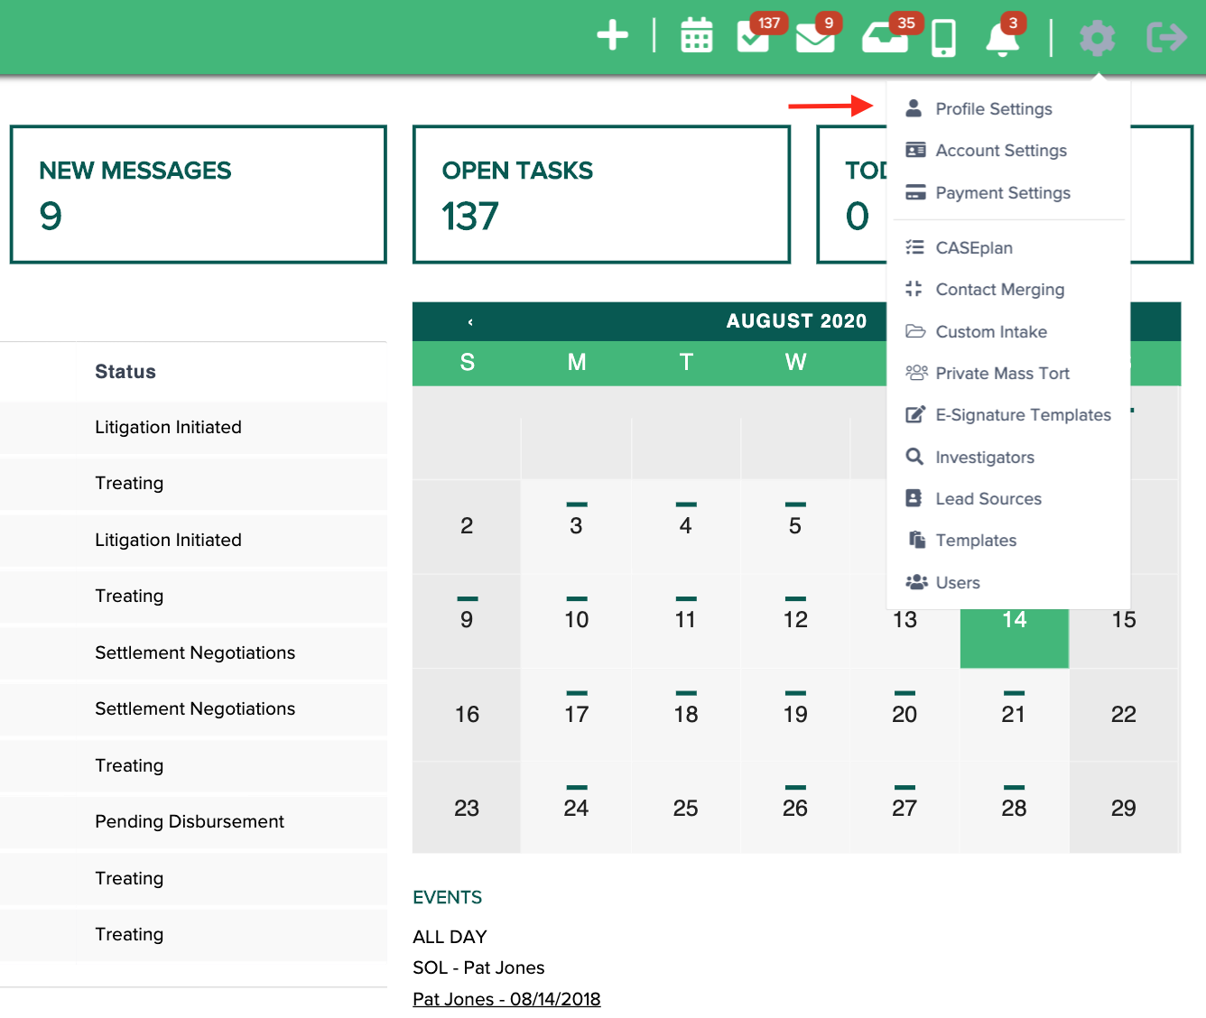This screenshot has height=1018, width=1206.
Task: Open the quick-add plus icon
Action: 612,36
